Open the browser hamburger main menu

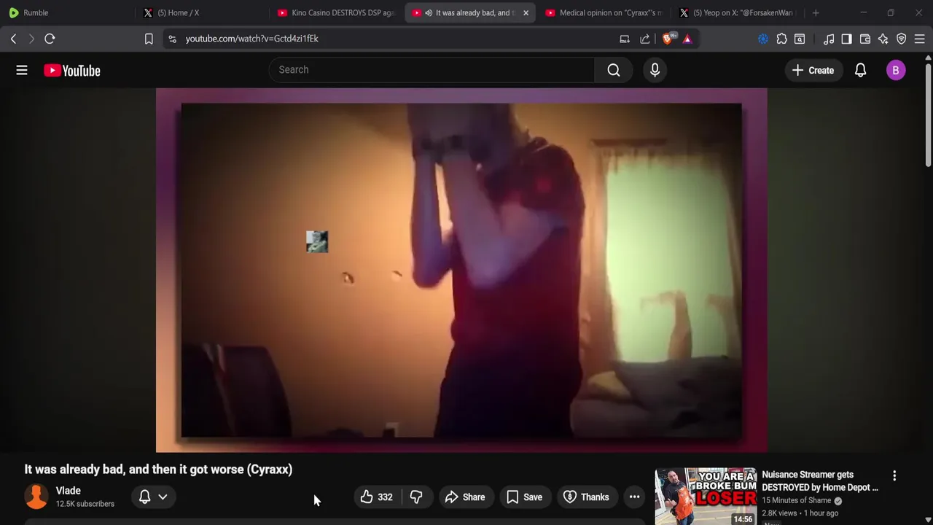coord(920,39)
